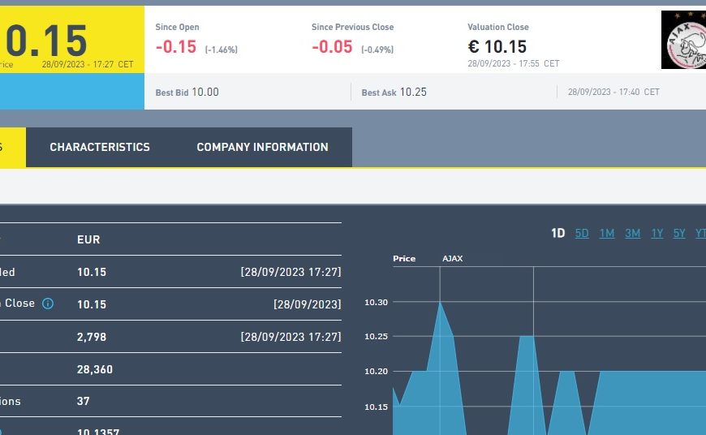This screenshot has height=435, width=706.
Task: Click the Best Bid 10.00 value
Action: [205, 93]
